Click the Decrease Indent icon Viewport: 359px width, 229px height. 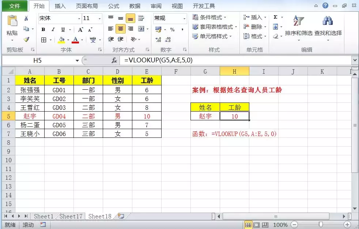pyautogui.click(x=111, y=39)
